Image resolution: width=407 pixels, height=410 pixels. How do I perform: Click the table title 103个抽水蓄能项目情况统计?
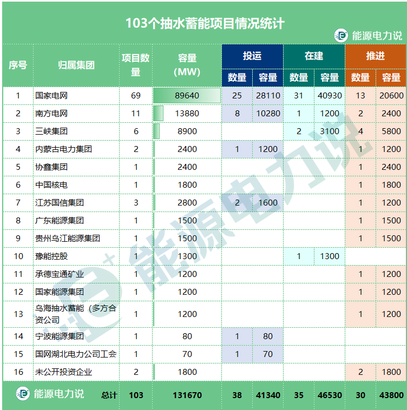pos(205,24)
